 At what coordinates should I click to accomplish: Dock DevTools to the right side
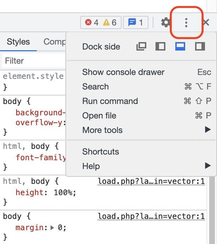pos(200,46)
